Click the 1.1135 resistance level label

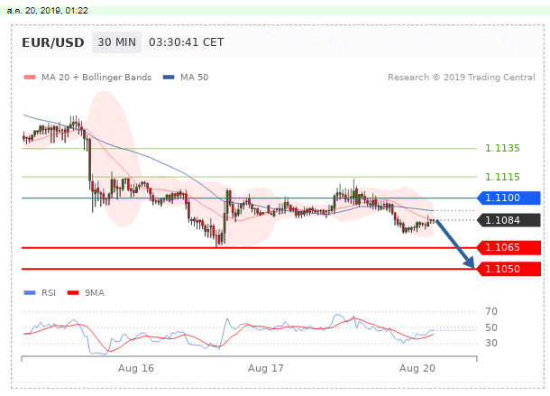[502, 148]
